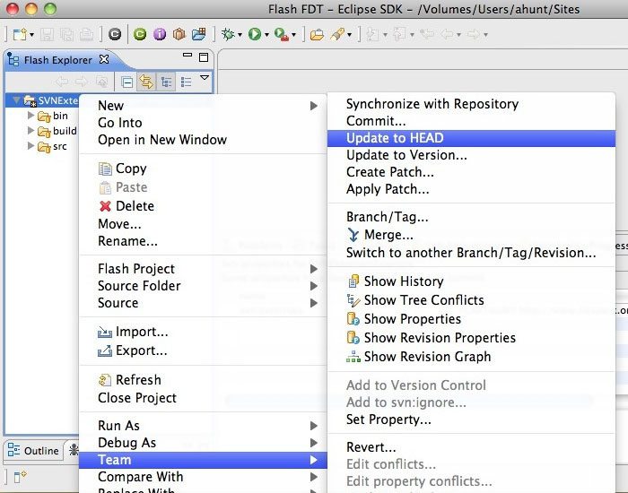
Task: Click the purple I new interface icon
Action: (x=160, y=34)
